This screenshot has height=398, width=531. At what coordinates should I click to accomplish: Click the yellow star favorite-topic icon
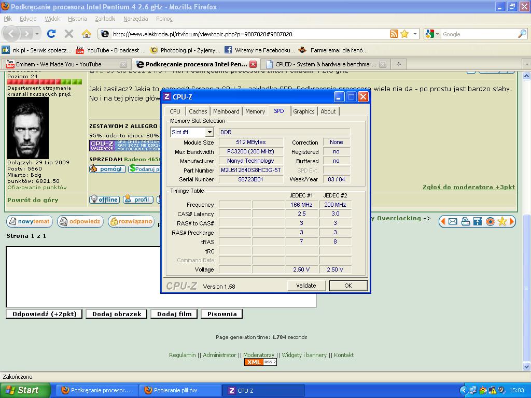(502, 222)
